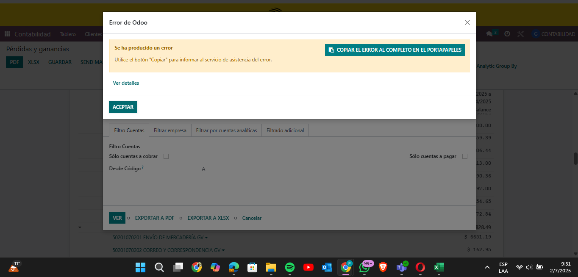578x277 pixels.
Task: Enable Sólo cuentas a cobrar checkbox
Action: 166,156
